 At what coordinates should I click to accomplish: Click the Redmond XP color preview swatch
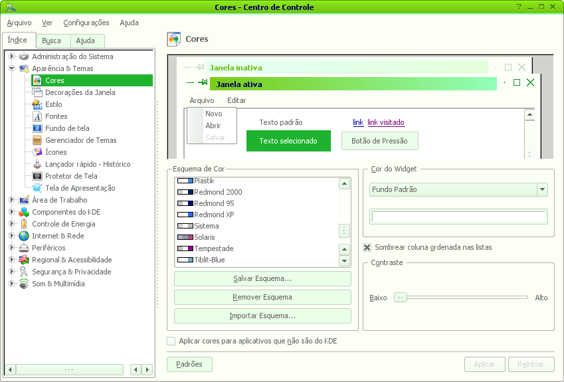click(x=185, y=215)
